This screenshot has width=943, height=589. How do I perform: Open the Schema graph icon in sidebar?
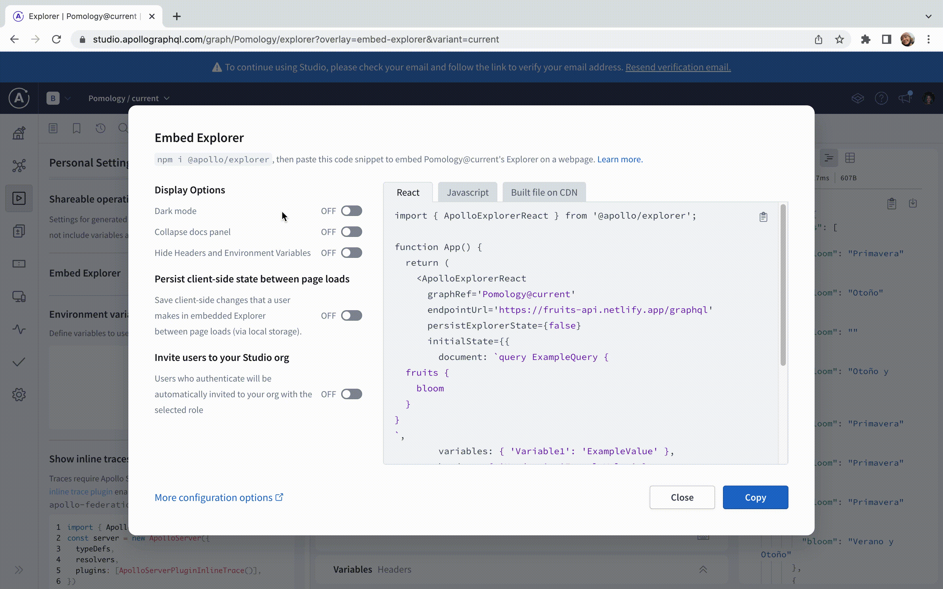coord(19,166)
